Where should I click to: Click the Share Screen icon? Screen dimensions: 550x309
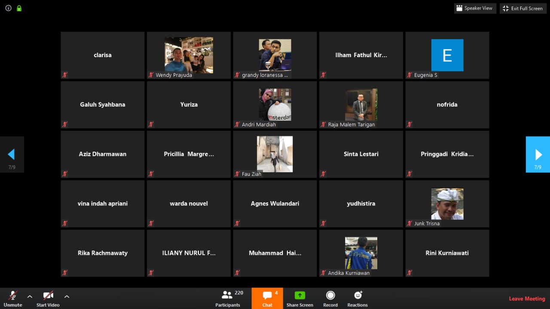299,296
